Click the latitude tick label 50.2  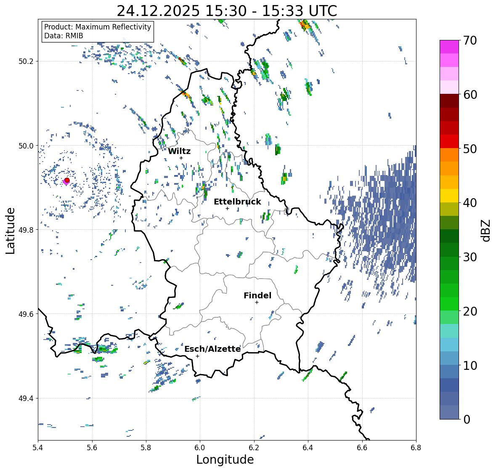(26, 61)
